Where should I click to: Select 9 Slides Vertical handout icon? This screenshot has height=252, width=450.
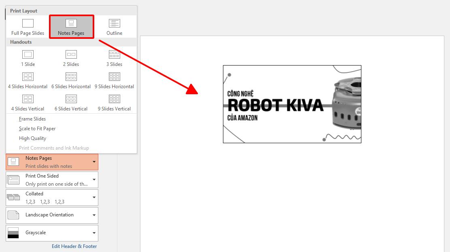114,99
